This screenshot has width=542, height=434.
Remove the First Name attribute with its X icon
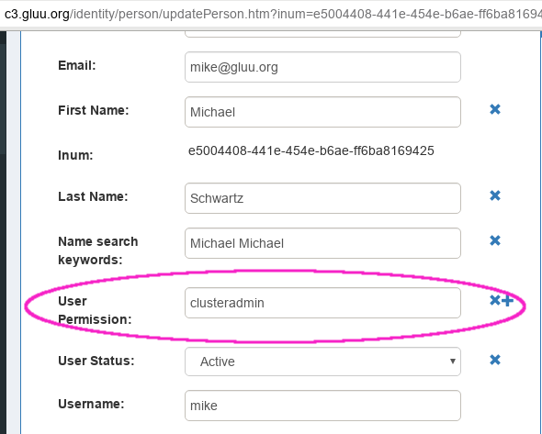[x=495, y=109]
